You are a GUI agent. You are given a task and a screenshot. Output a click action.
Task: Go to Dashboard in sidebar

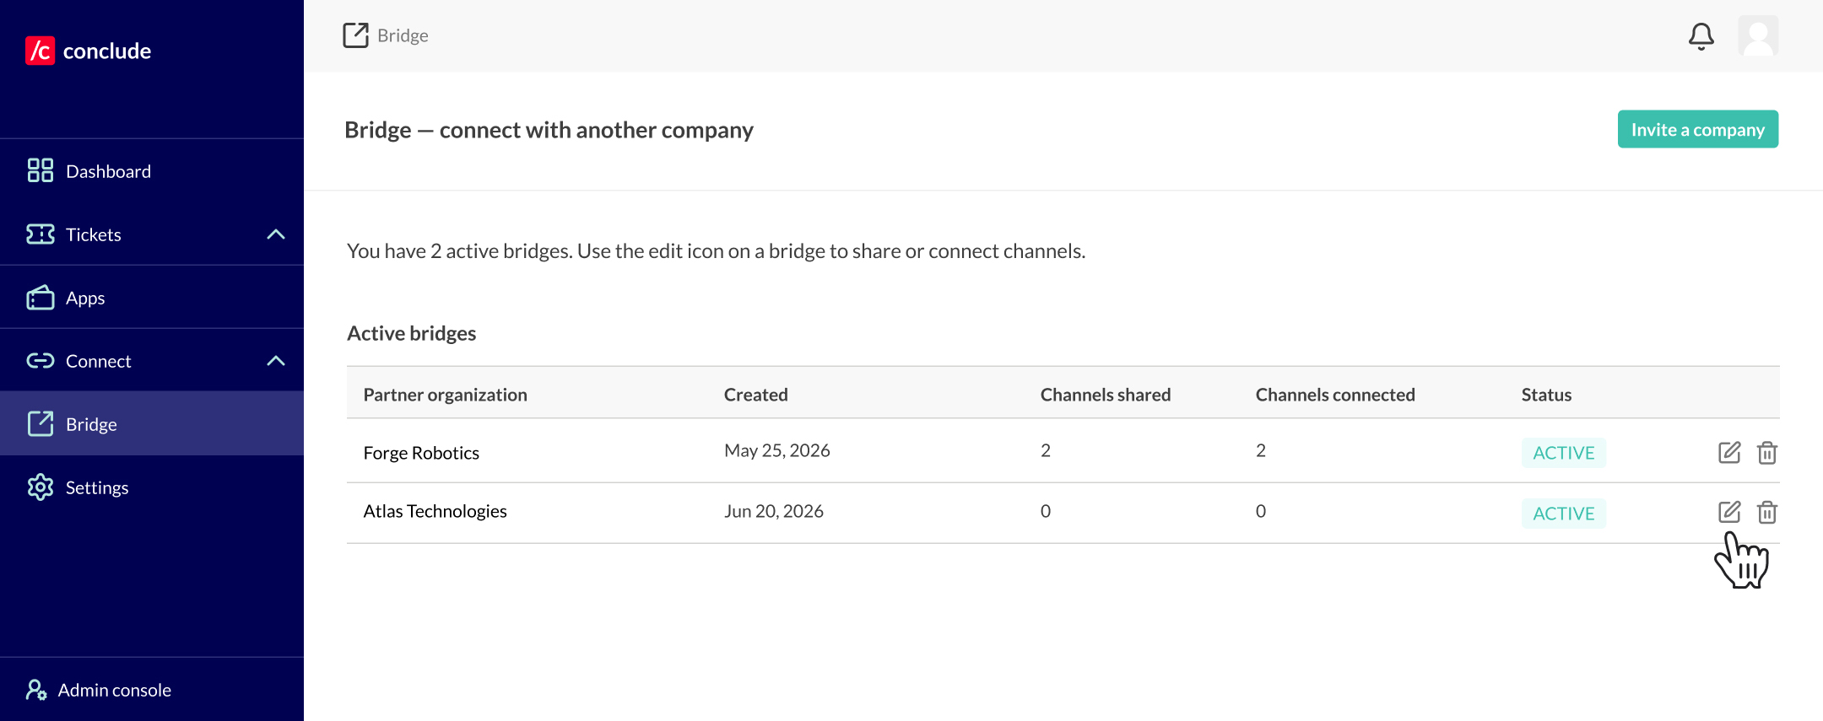tap(152, 171)
